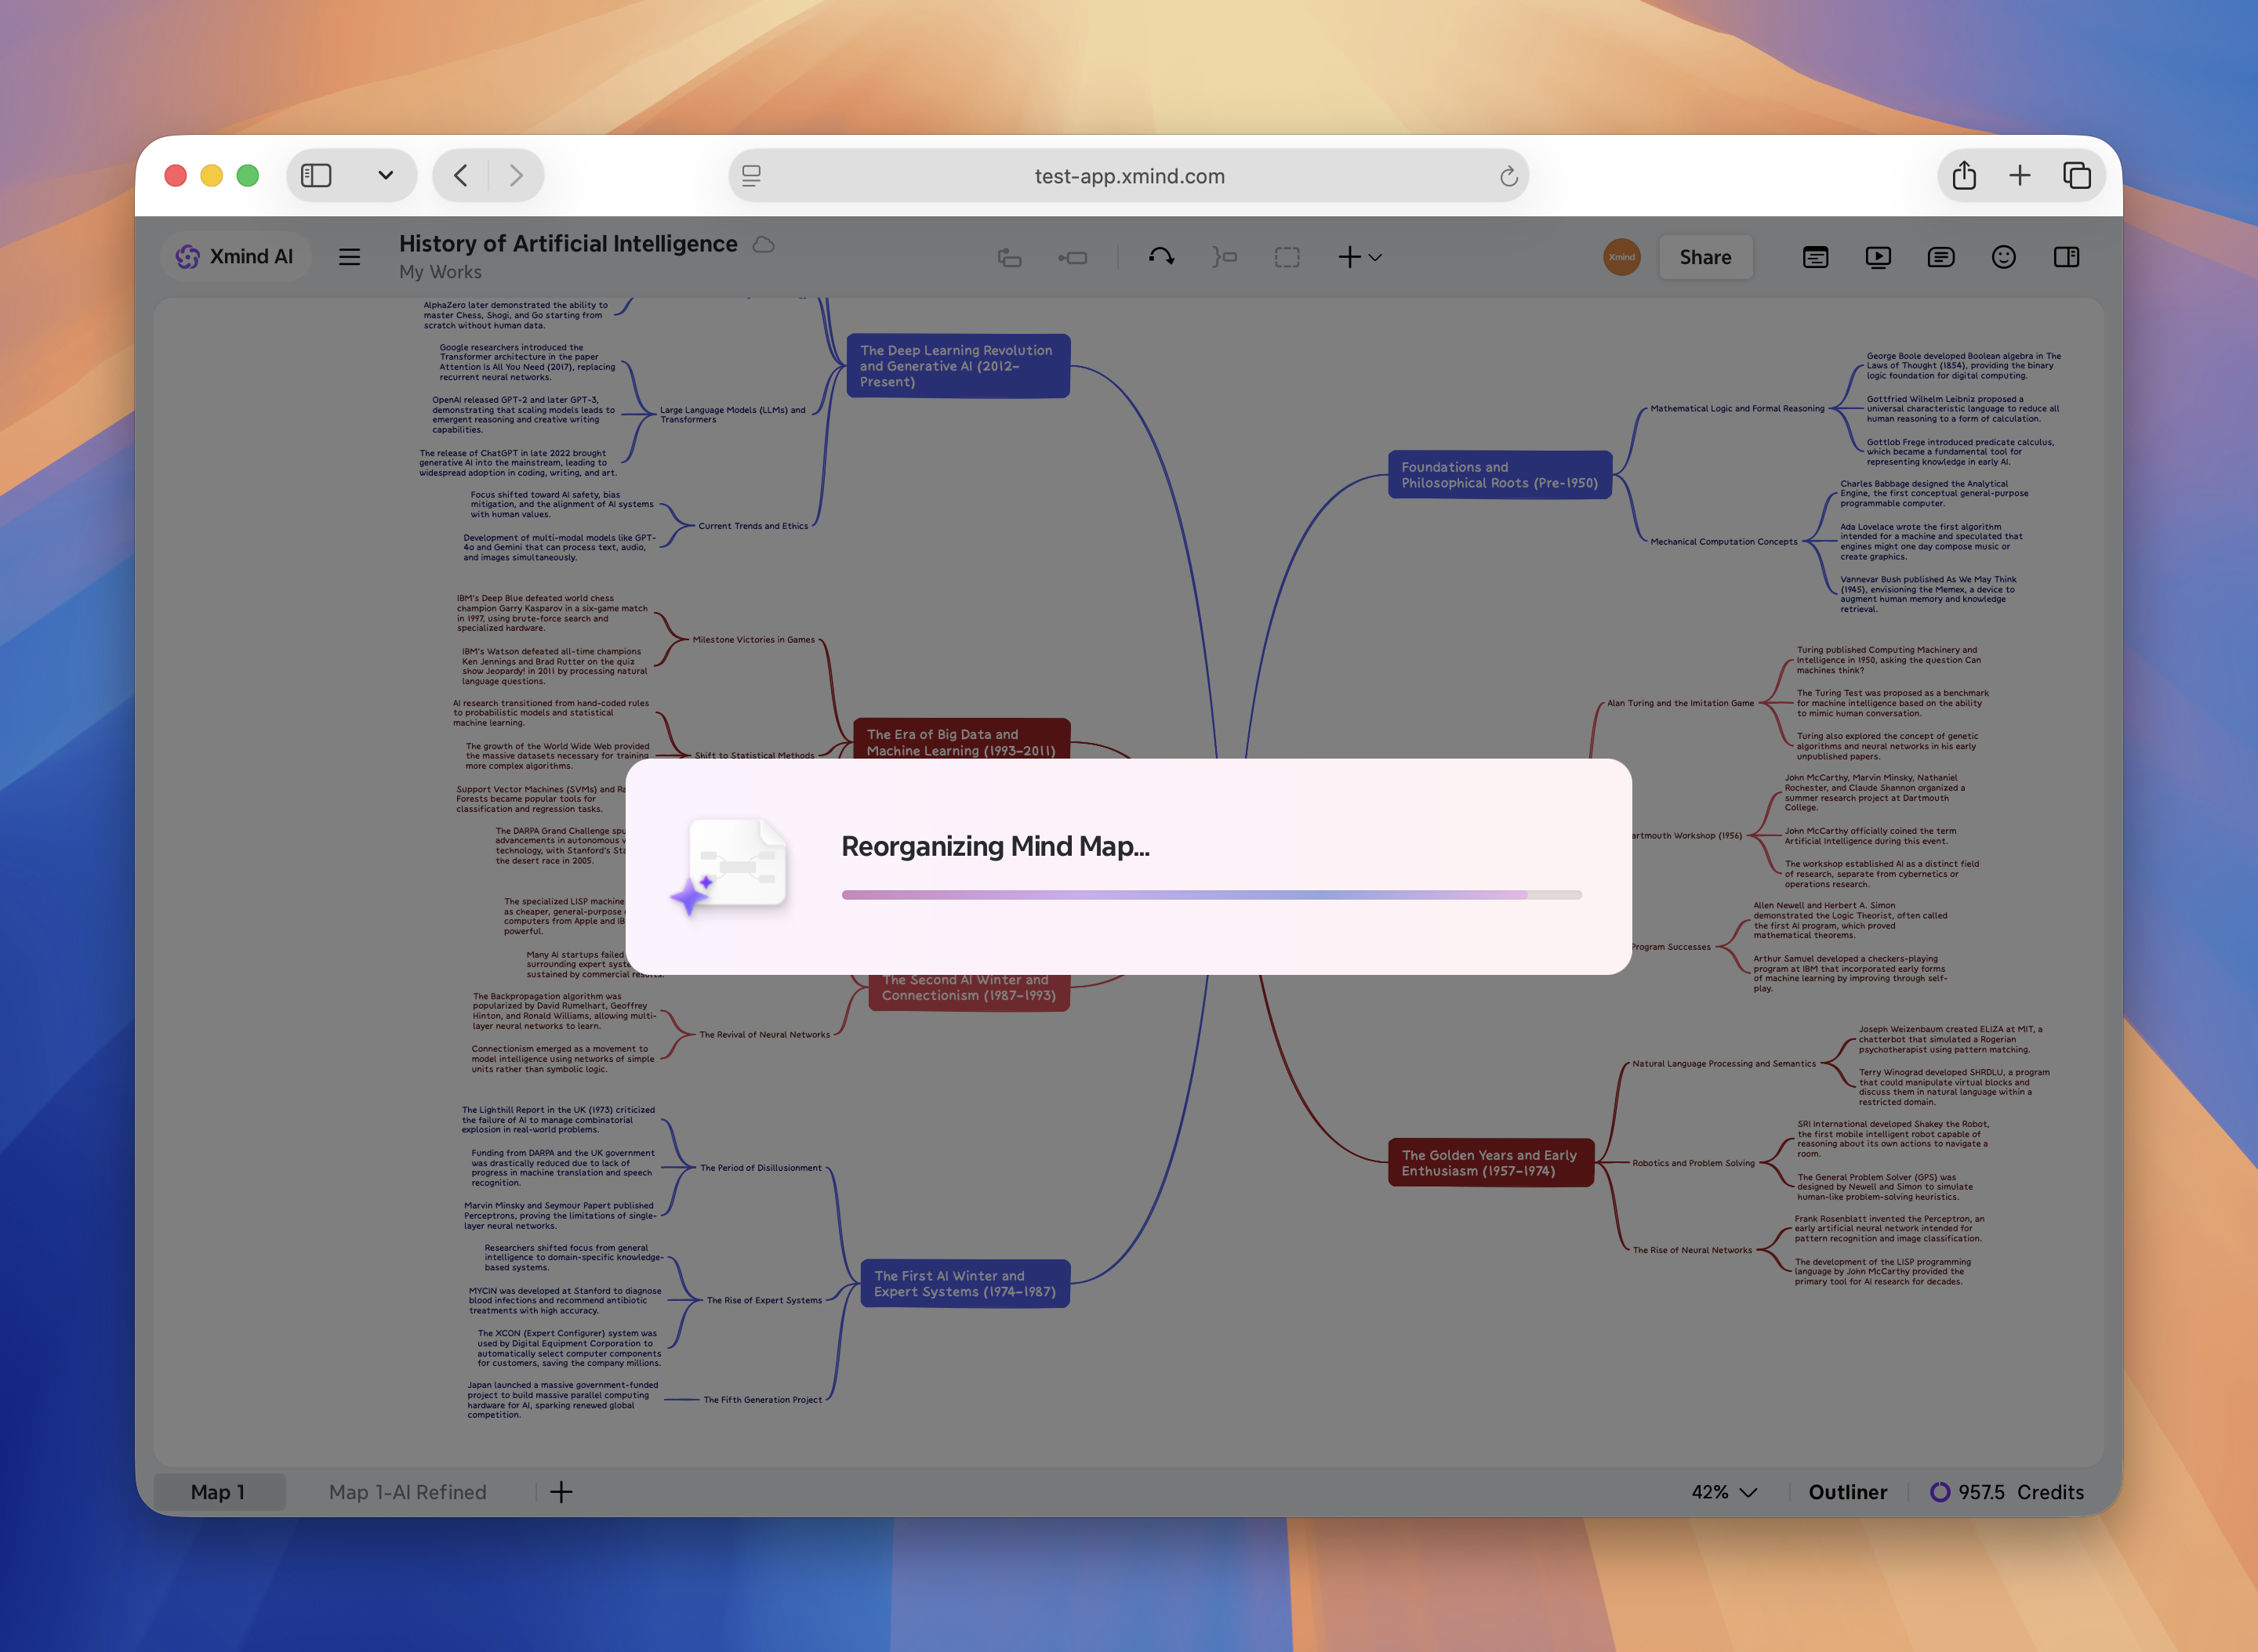Screen dimensions: 2258x1652
Task: Click The Rise of Expert Systems subtopic
Action: click(764, 1301)
